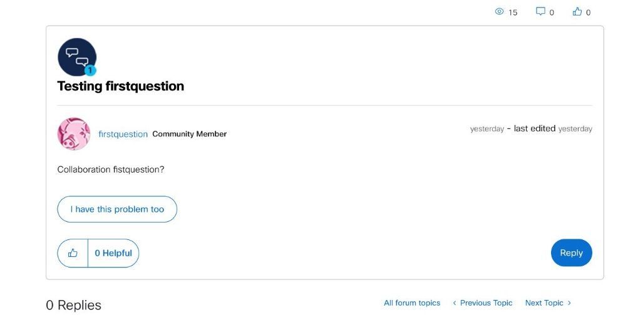This screenshot has height=335, width=618.
Task: Toggle I have this problem too
Action: click(x=117, y=209)
